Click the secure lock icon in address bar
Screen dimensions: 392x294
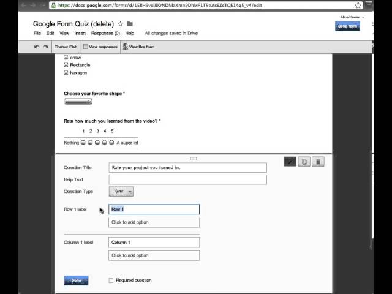tap(54, 5)
